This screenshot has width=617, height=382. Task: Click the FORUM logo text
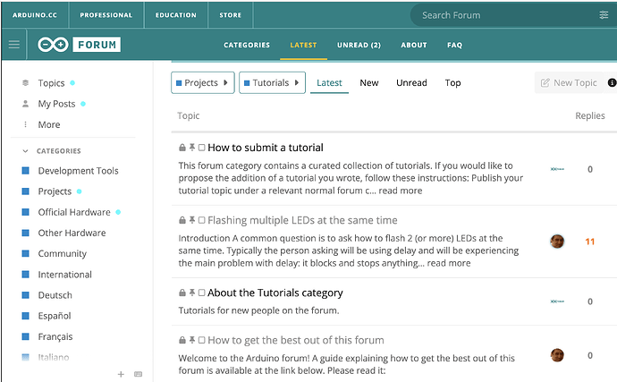[97, 45]
